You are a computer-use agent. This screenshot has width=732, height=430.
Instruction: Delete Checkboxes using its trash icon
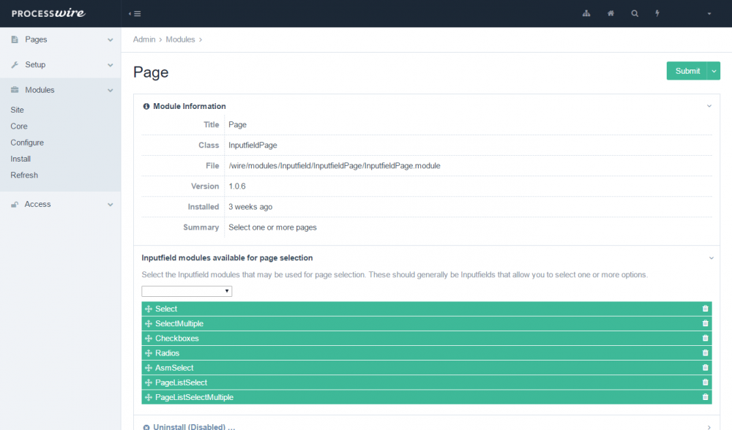tap(705, 339)
